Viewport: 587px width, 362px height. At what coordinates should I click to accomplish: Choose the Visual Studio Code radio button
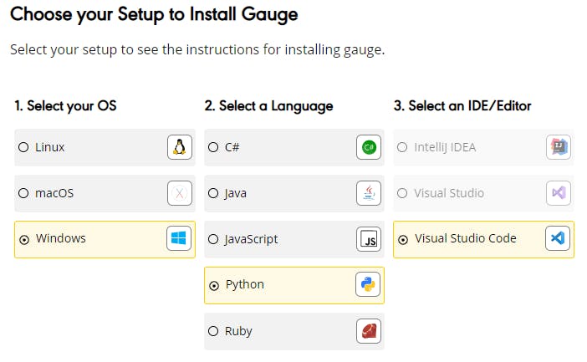point(403,239)
